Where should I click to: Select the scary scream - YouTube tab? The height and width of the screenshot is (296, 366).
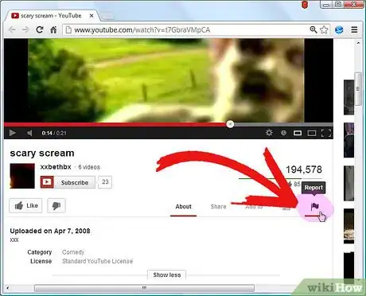[50, 16]
